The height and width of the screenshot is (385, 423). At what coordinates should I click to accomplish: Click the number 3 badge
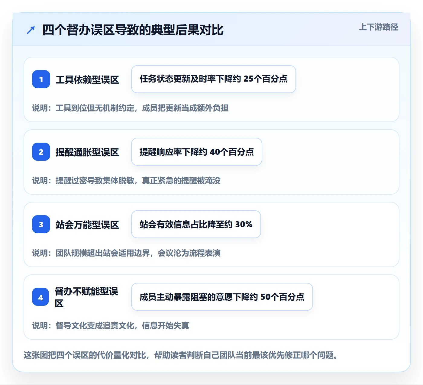point(41,224)
